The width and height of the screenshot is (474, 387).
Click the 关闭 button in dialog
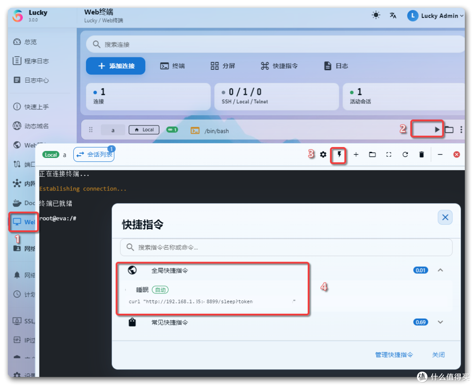438,355
